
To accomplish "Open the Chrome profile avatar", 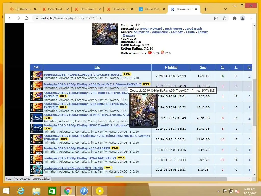I will pos(243,18).
